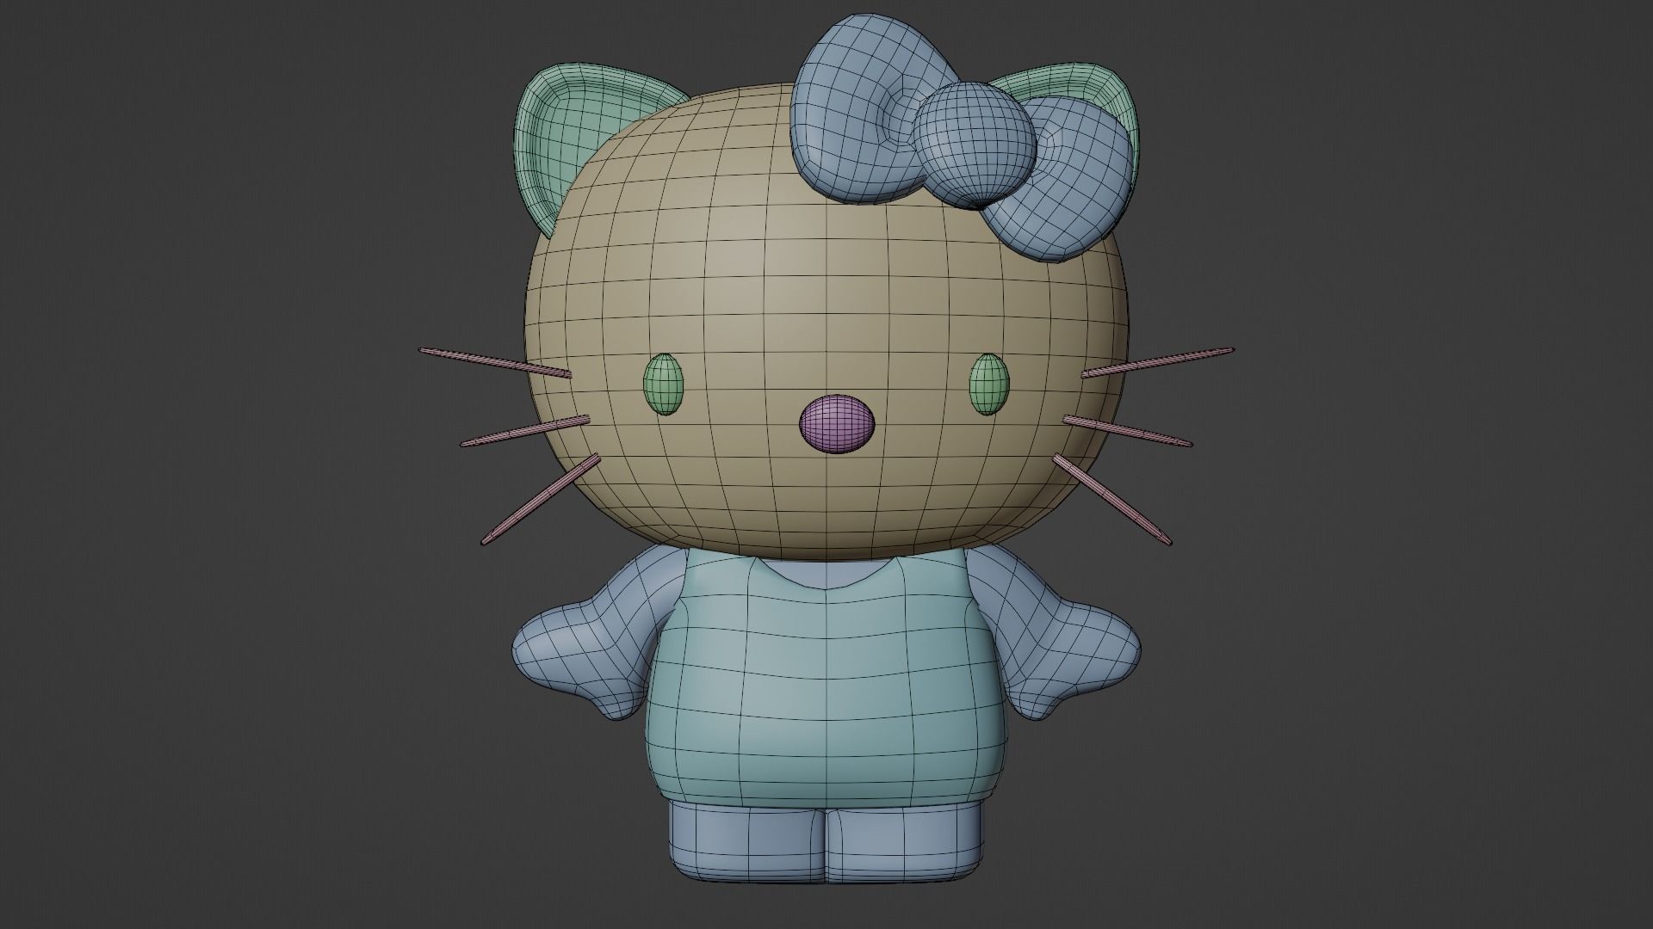Select the green eye on the right side
1653x929 pixels.
[989, 384]
